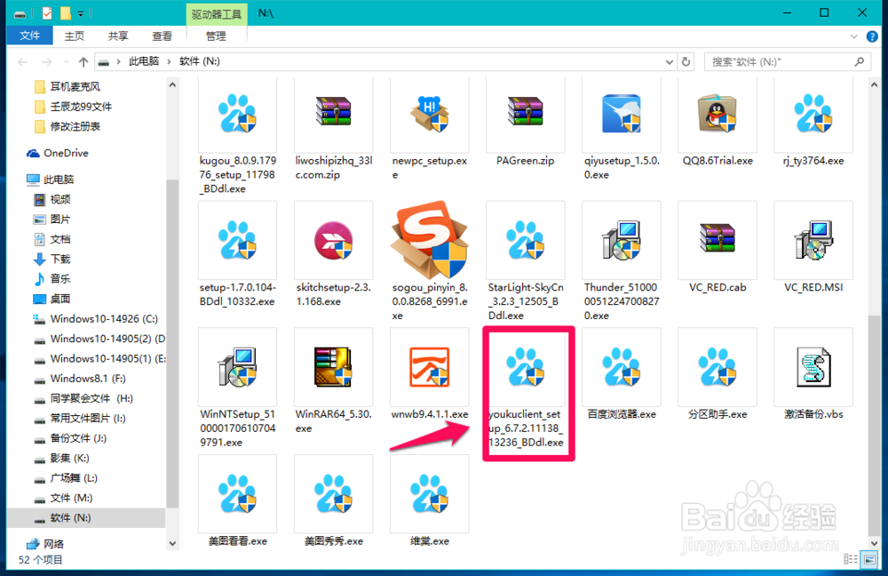Open 视频 library in navigation pane
888x576 pixels.
point(52,200)
